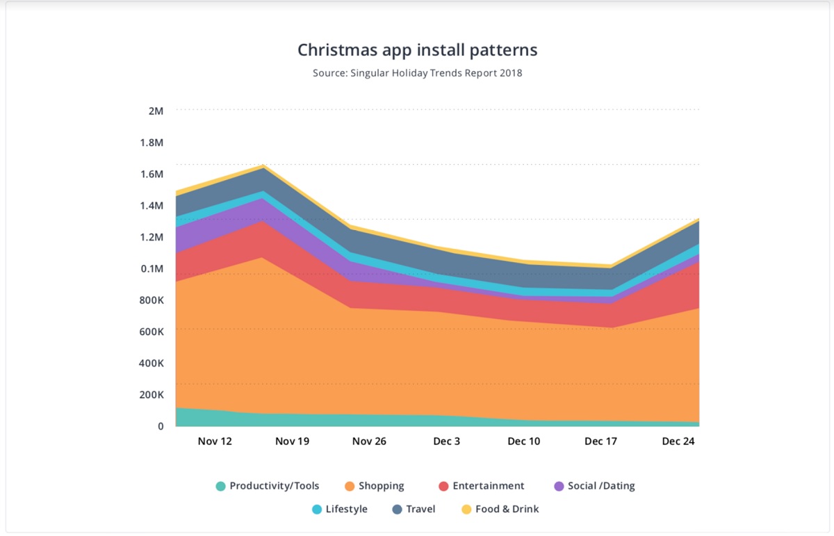Toggle the Shopping series legend label
Image resolution: width=834 pixels, height=536 pixels.
381,487
